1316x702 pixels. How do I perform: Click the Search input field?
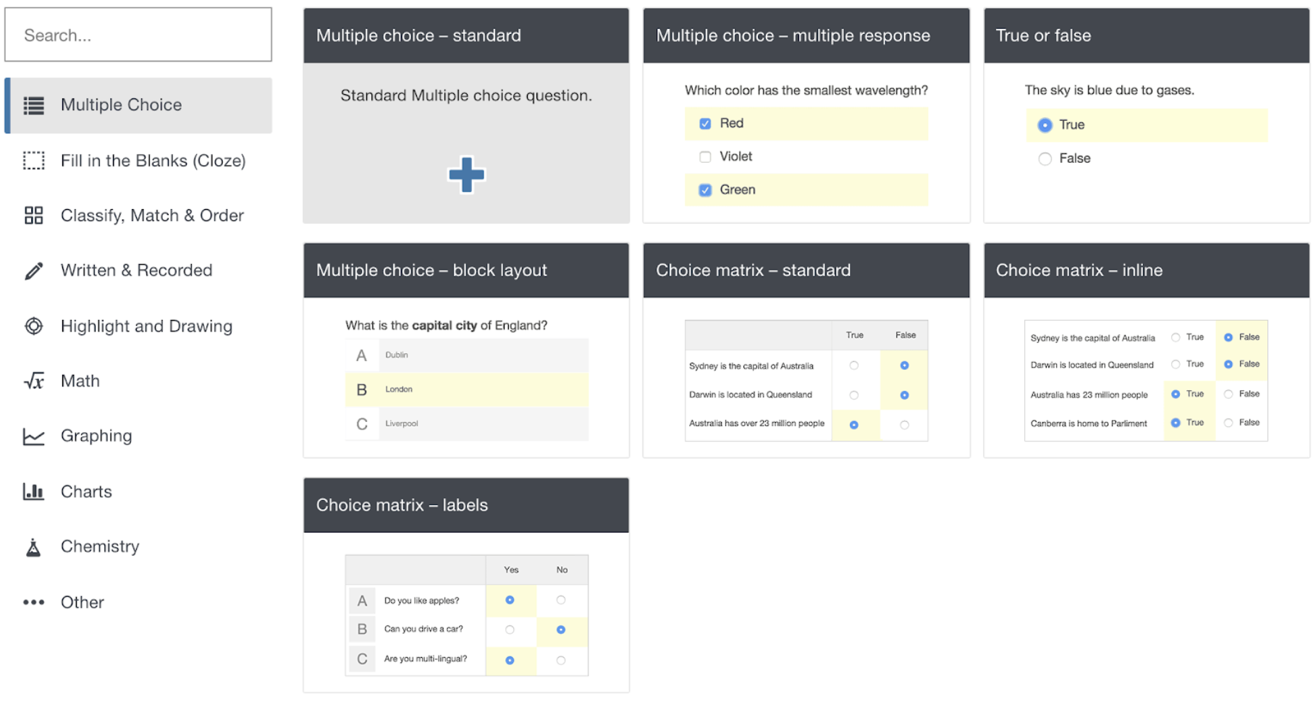[x=138, y=35]
